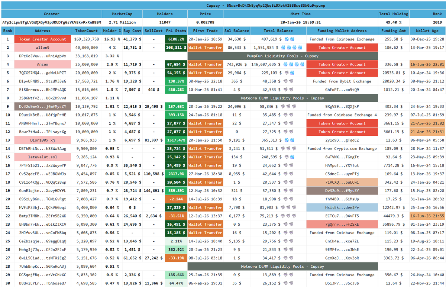Image resolution: width=446 pixels, height=287 pixels.
Task: Select the TokenCount column header
Action: pos(87,31)
